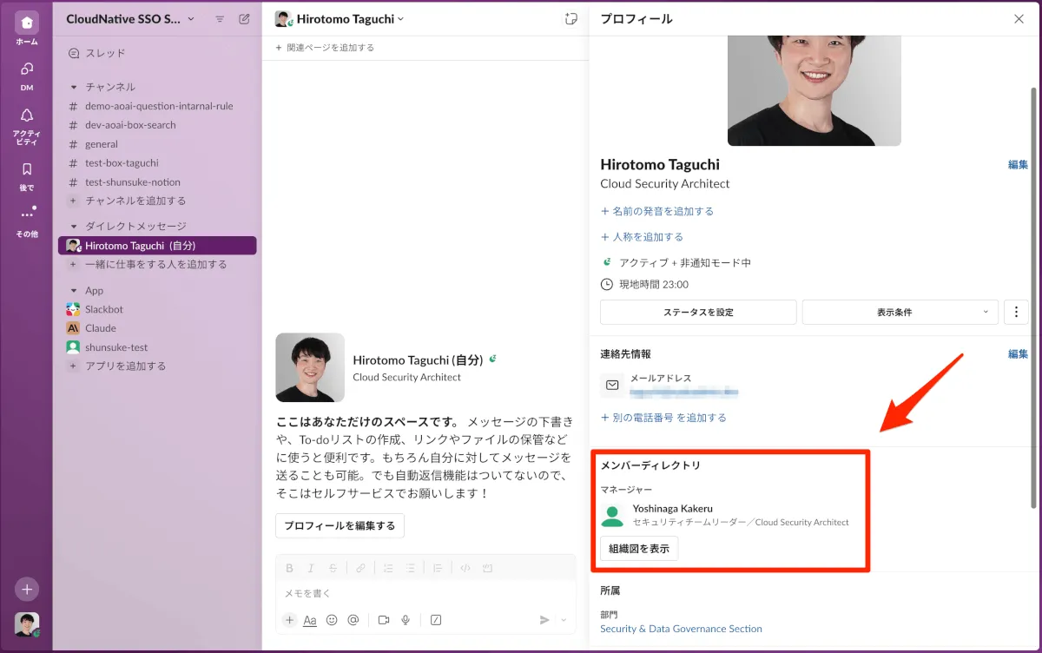This screenshot has width=1042, height=653.
Task: Collapse the チャンネル section
Action: tap(75, 87)
